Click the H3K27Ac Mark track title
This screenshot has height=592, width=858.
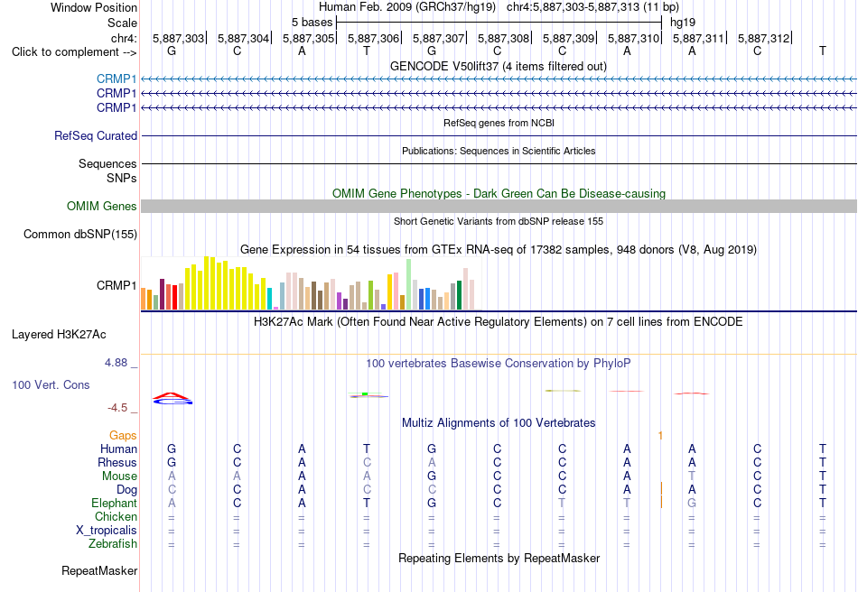(x=499, y=321)
